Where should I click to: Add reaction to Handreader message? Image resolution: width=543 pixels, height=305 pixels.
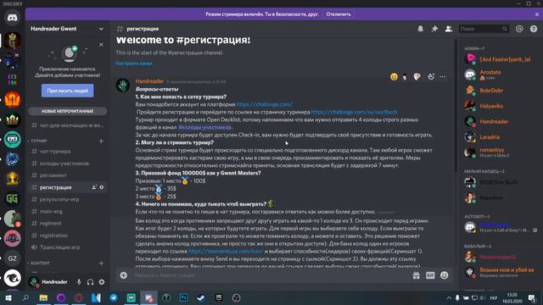click(431, 77)
